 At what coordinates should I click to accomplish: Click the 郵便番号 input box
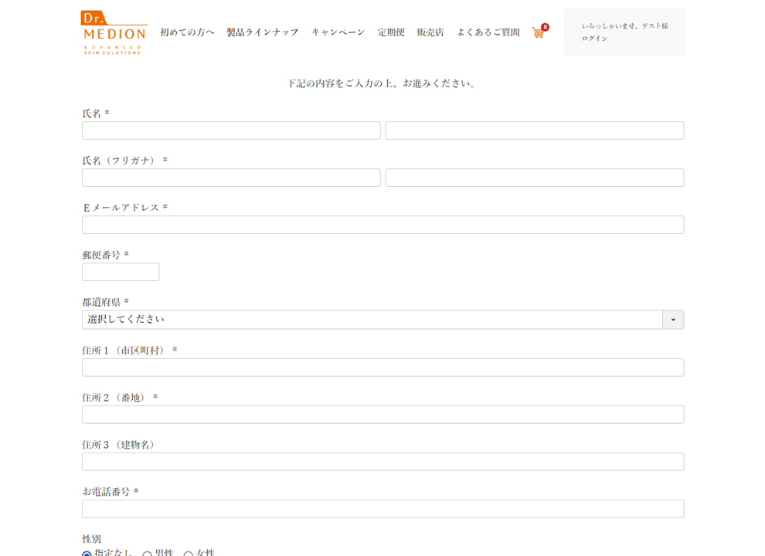[x=121, y=272]
